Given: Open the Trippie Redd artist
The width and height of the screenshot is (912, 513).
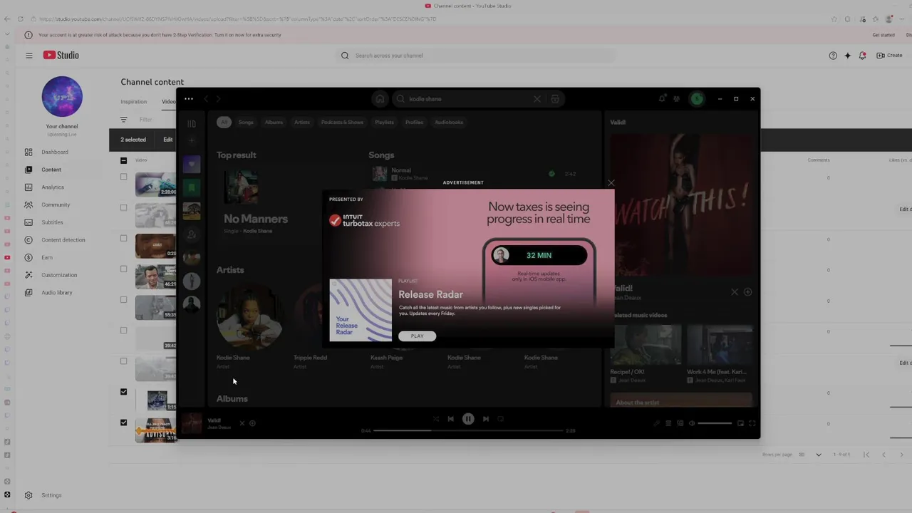Looking at the screenshot, I should click(310, 358).
